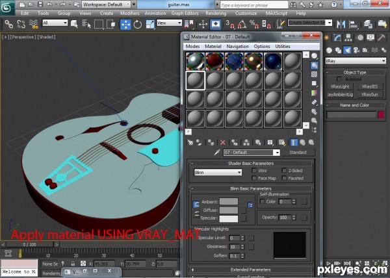Toggle Show Shaded Material in Viewport
Image resolution: width=390 pixels, height=278 pixels.
282,142
